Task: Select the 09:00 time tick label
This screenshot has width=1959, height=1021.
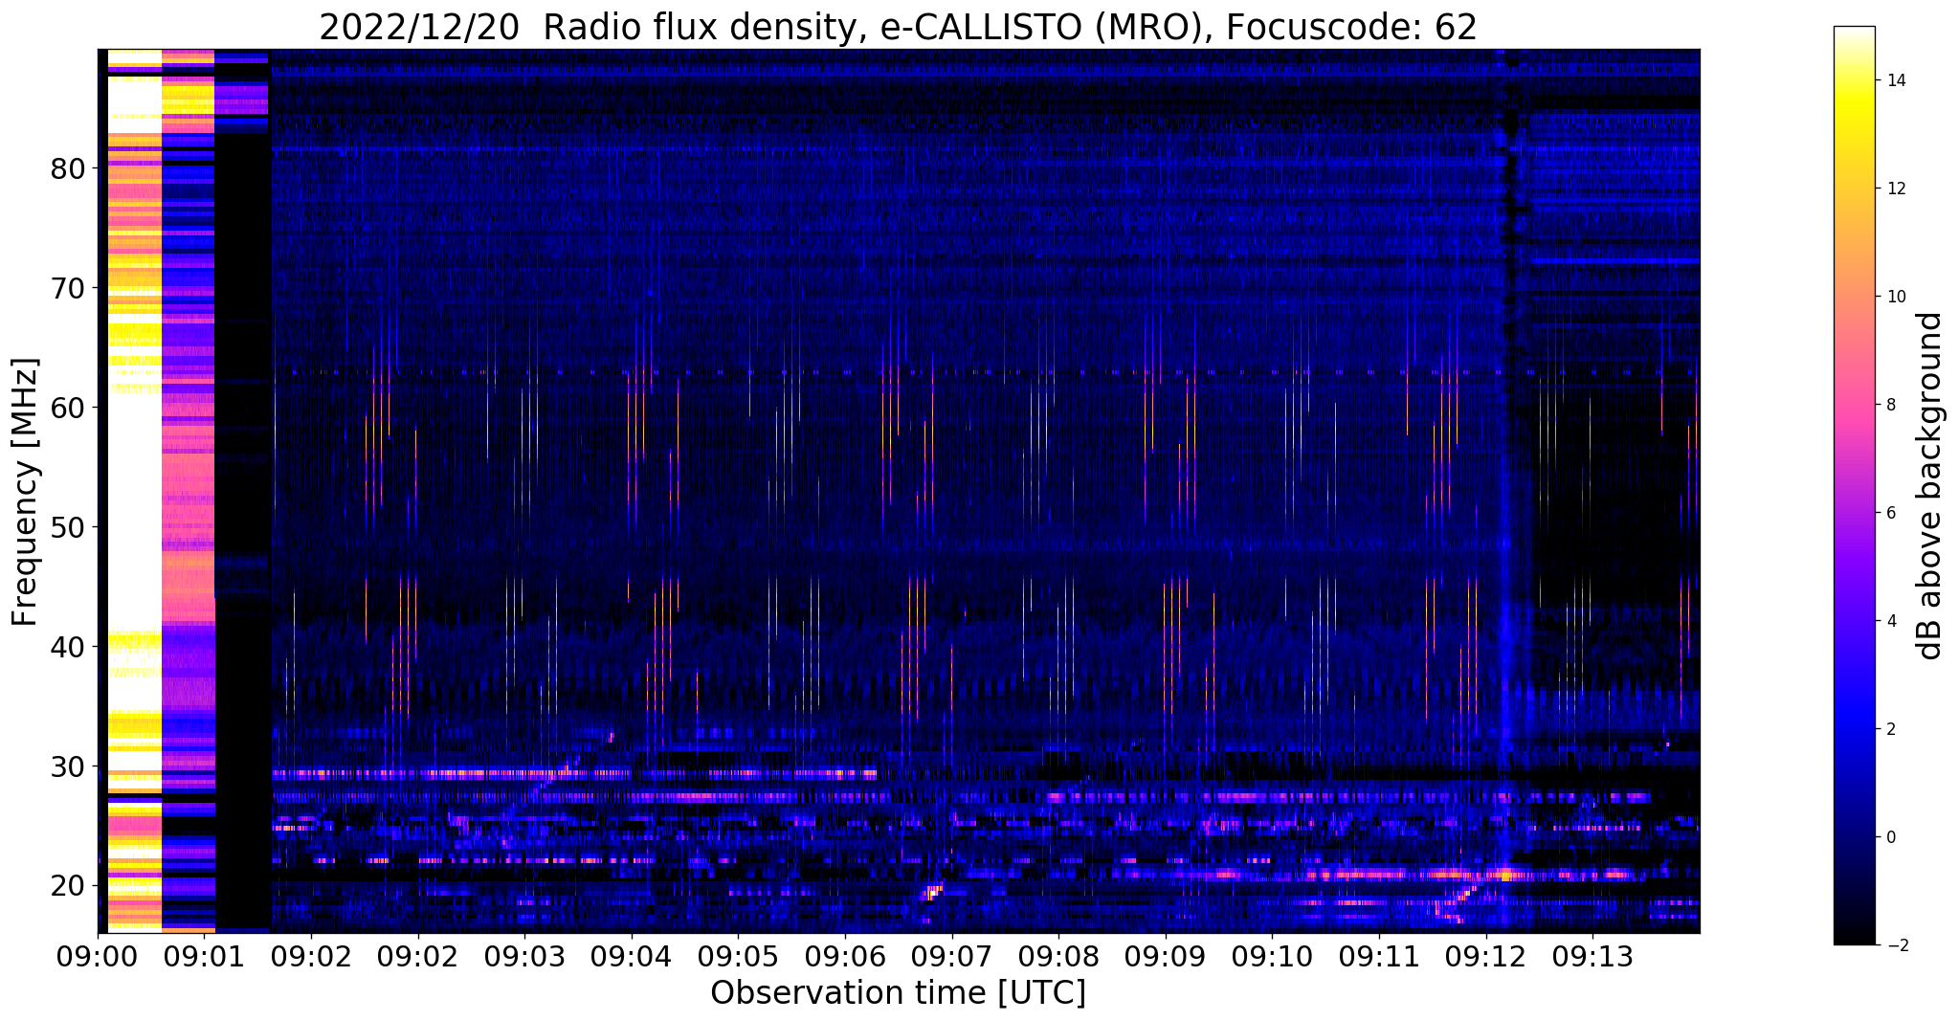Action: tap(98, 957)
